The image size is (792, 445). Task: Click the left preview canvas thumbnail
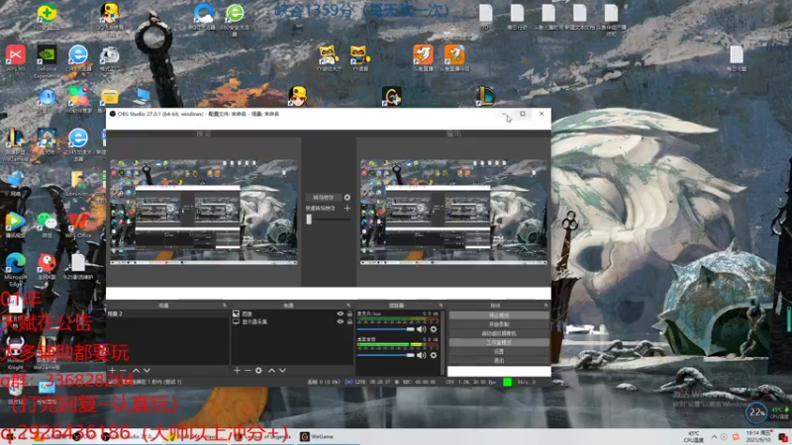point(204,212)
